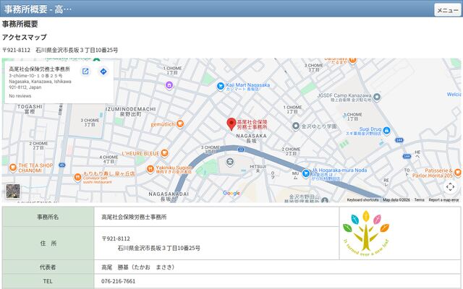Click table address 石川県金沢市長坂３丁目10番25号

(159, 248)
